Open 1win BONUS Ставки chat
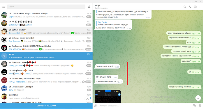This screenshot has height=109, width=204. (46, 72)
